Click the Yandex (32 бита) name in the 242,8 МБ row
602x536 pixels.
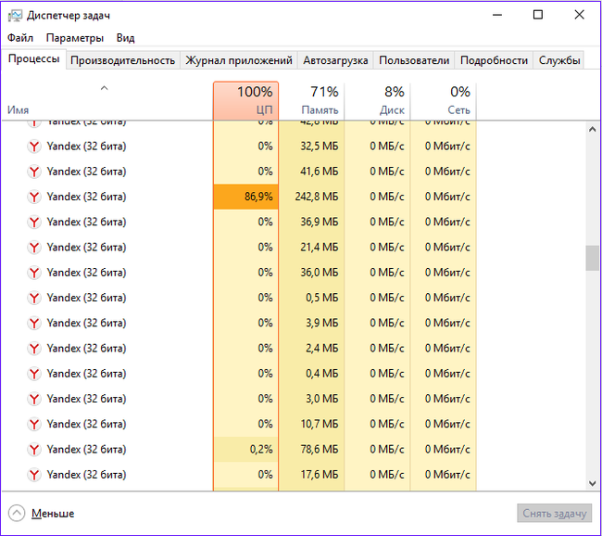point(86,197)
